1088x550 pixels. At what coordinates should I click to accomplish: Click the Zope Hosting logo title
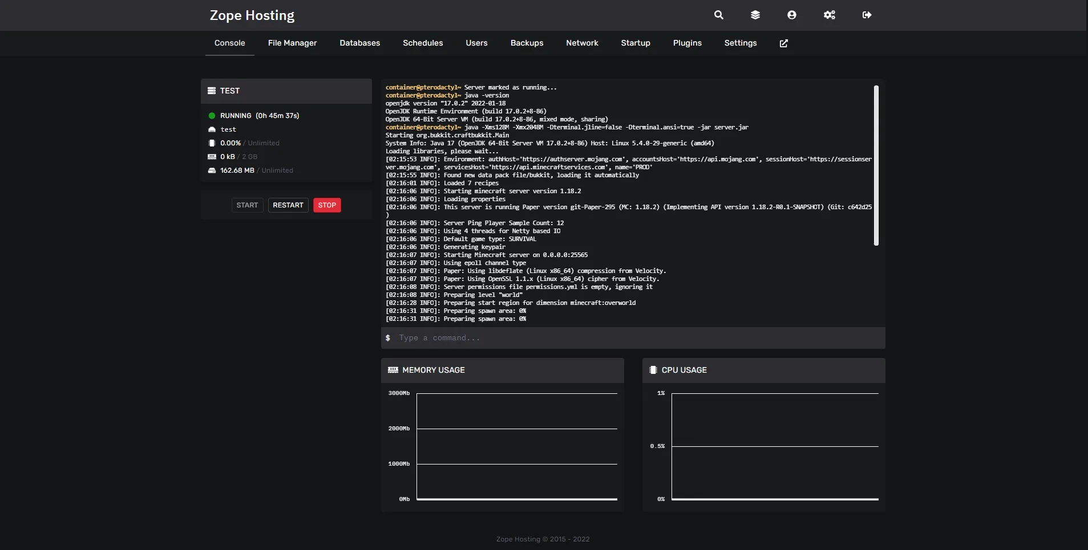pyautogui.click(x=252, y=15)
